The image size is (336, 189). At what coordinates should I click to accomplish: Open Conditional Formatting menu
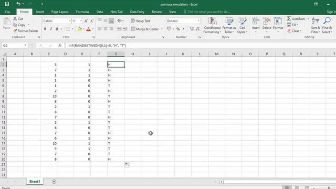pyautogui.click(x=212, y=25)
